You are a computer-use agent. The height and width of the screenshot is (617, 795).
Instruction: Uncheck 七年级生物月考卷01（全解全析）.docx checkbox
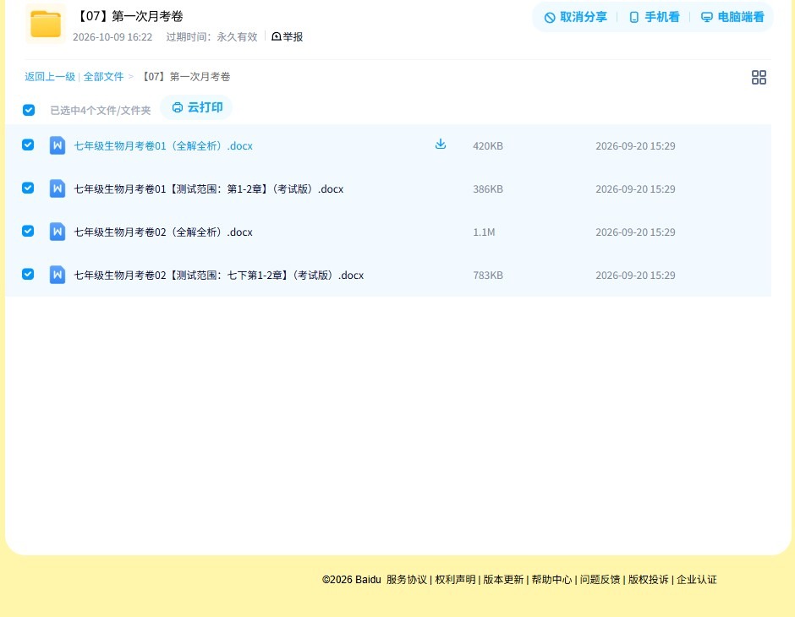[28, 145]
